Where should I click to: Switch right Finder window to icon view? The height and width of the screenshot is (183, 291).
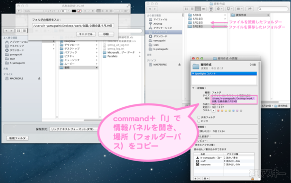186,9
